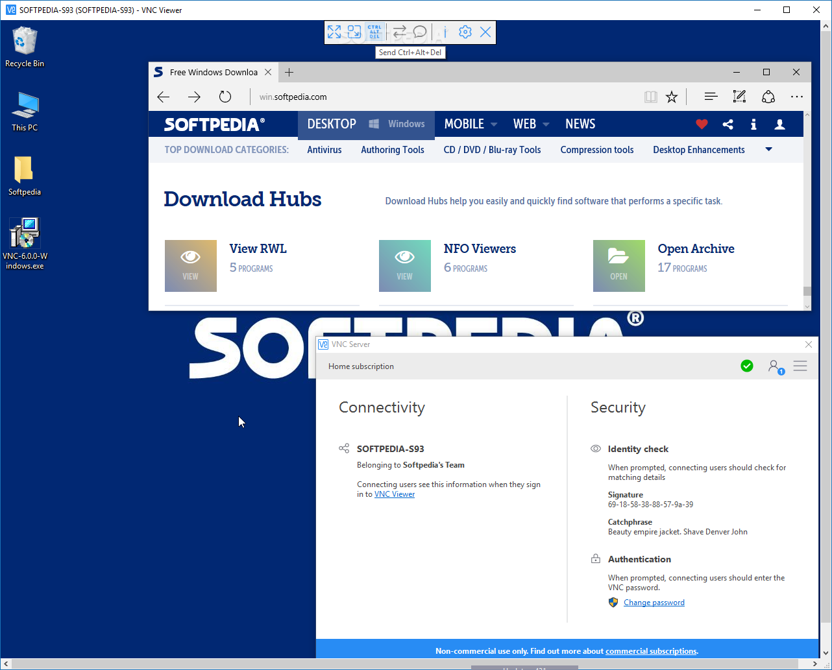Open the Share icon in Edge toolbar
Screen dimensions: 832x670
(x=768, y=97)
